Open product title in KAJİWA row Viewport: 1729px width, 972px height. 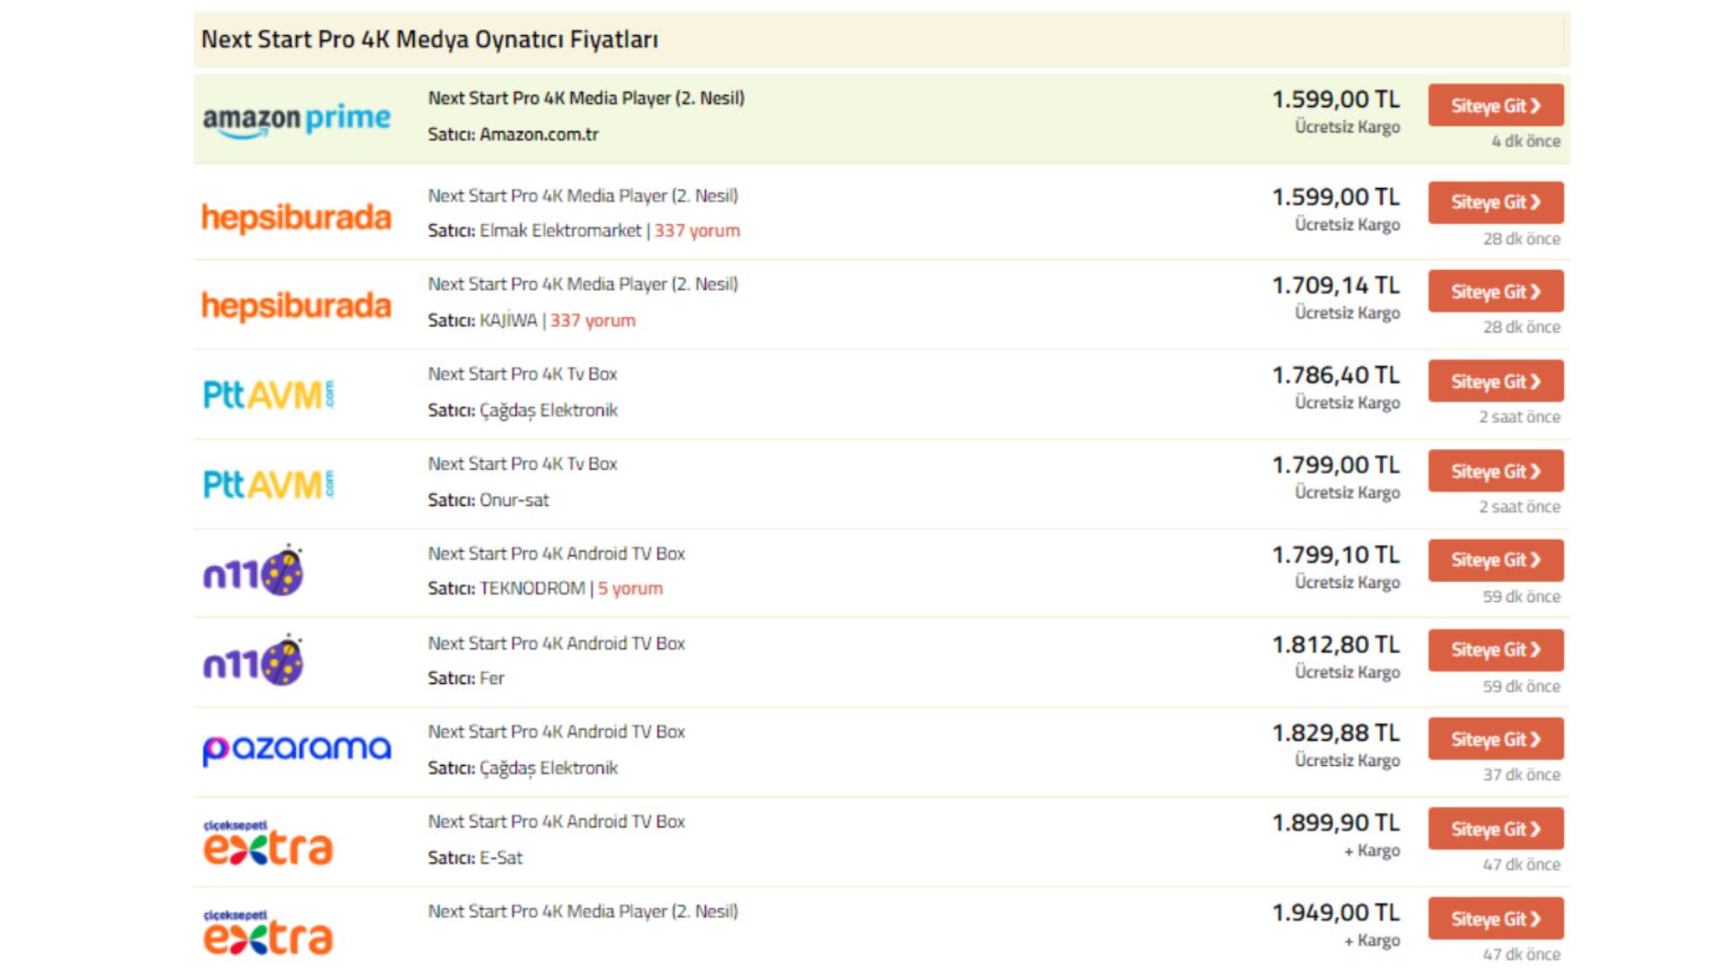click(583, 284)
